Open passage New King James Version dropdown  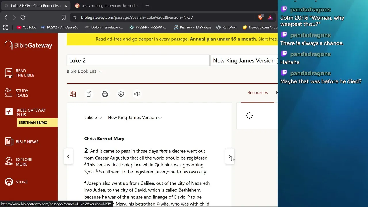point(135,117)
